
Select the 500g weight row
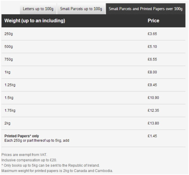[93, 46]
